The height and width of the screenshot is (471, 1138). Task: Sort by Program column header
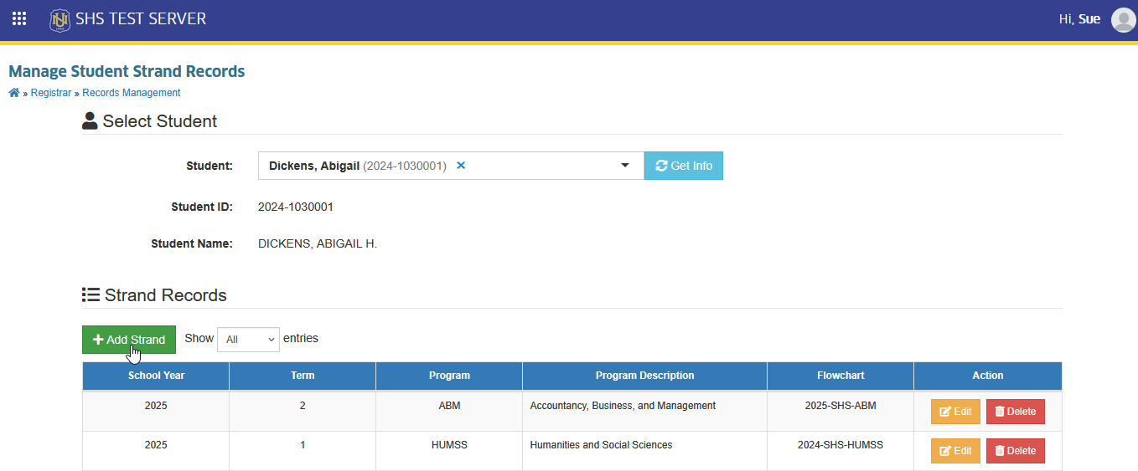[x=449, y=376]
